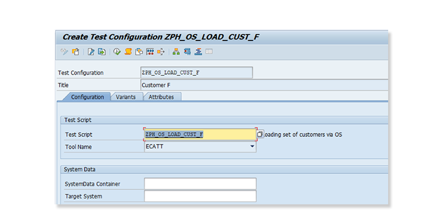Click the Test Configuration name field

coord(197,73)
